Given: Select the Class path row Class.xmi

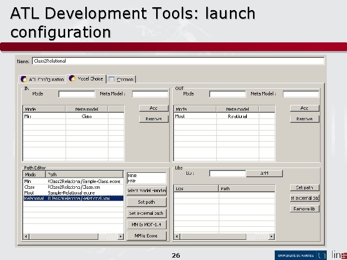Looking at the screenshot, I should (73, 187).
